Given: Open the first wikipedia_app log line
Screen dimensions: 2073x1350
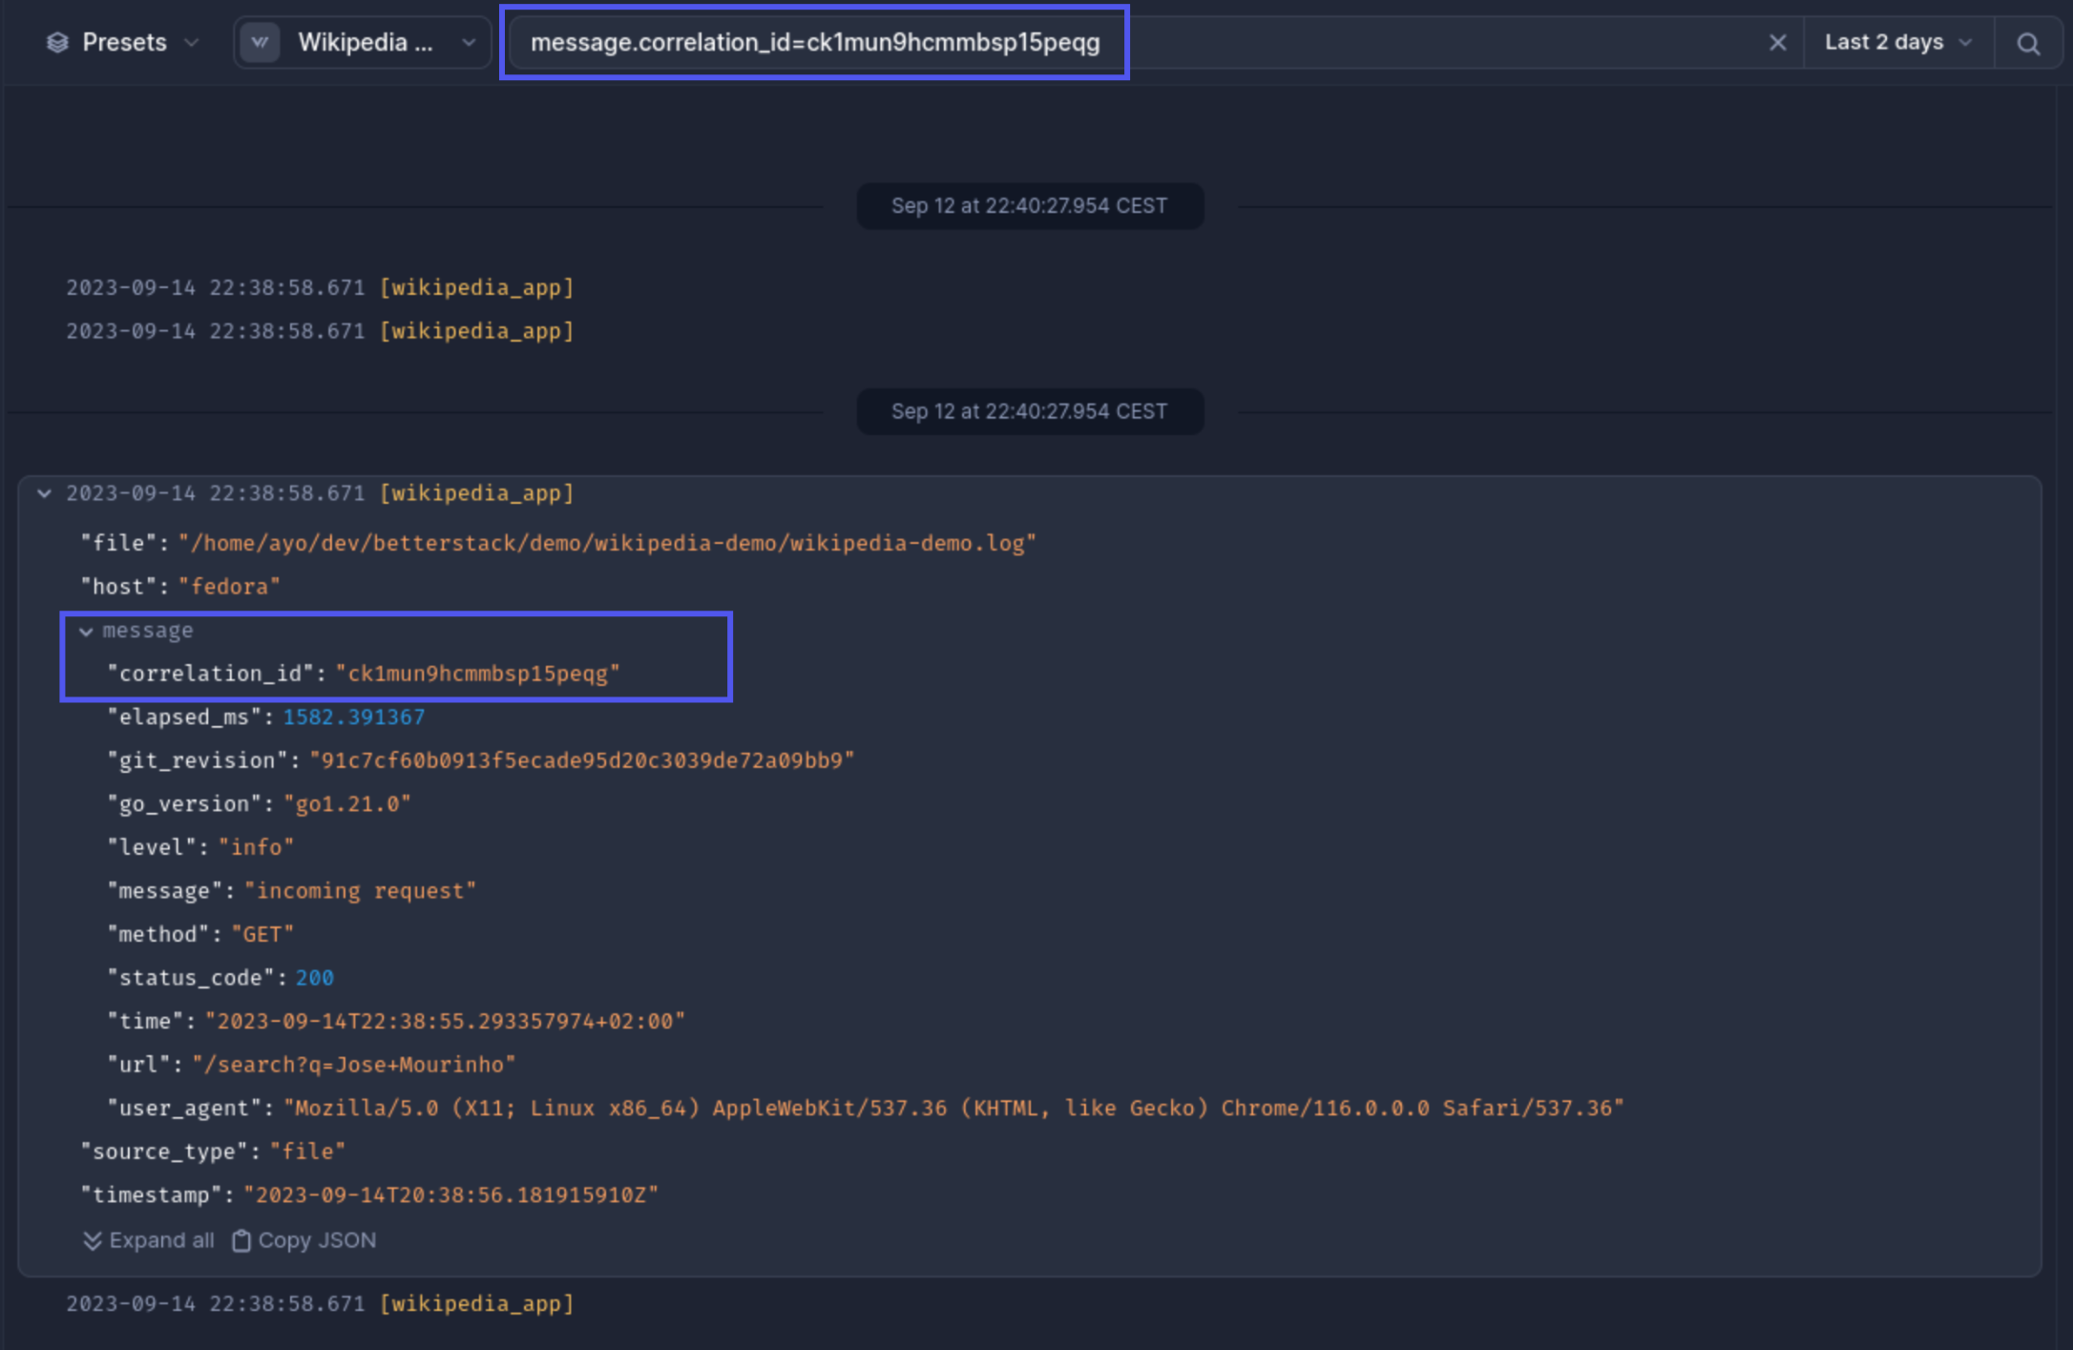Looking at the screenshot, I should point(320,287).
